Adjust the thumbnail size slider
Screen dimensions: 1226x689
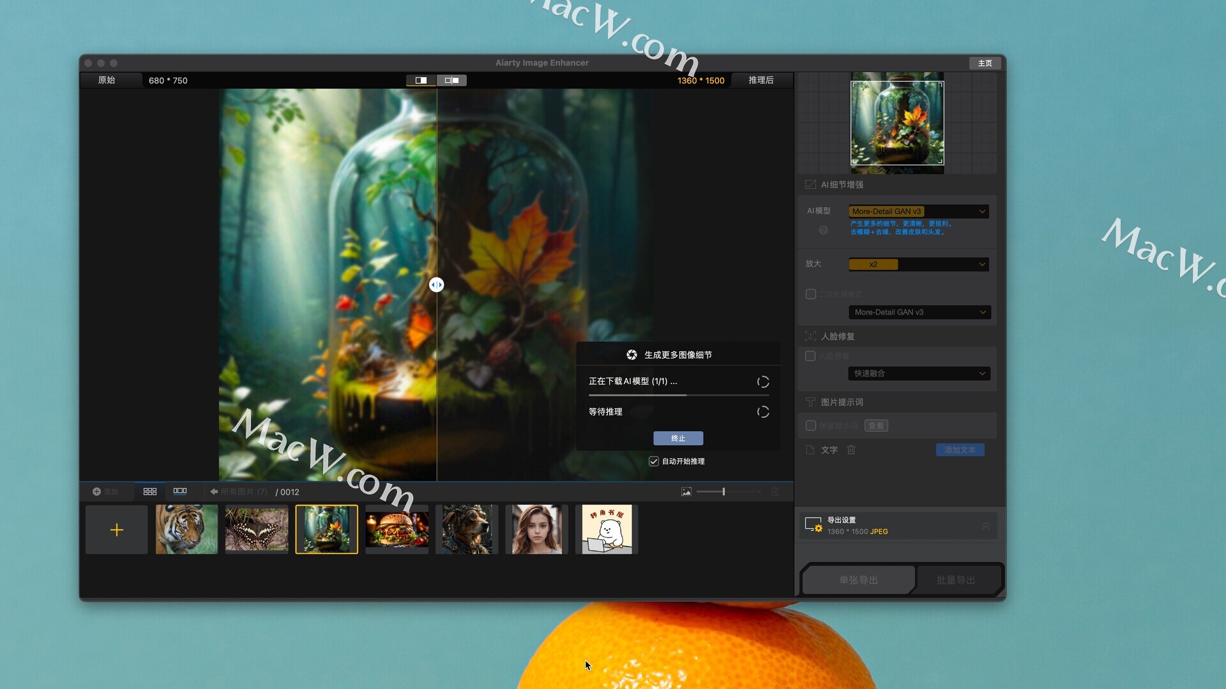(x=729, y=492)
